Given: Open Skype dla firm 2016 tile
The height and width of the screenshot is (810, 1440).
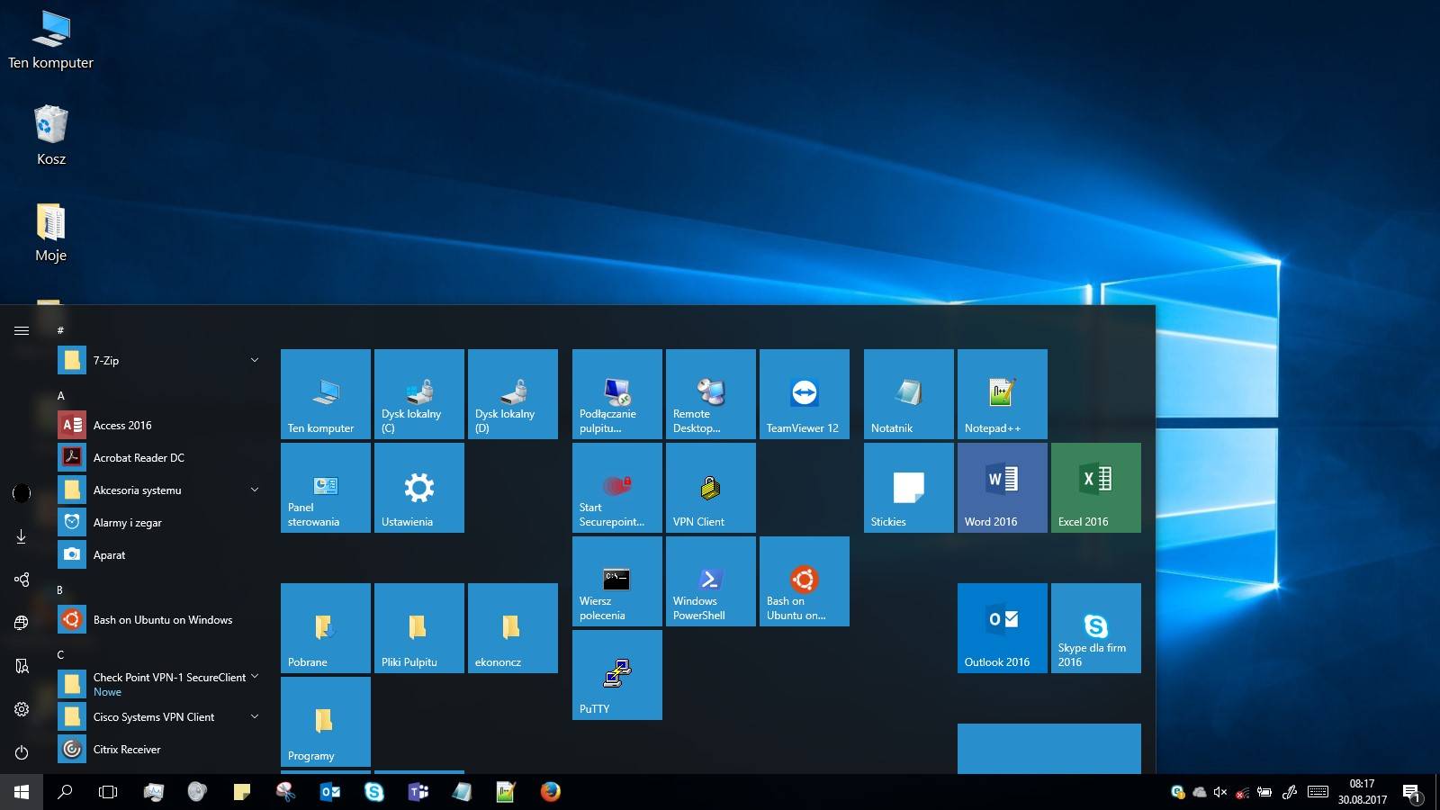Looking at the screenshot, I should pyautogui.click(x=1096, y=628).
